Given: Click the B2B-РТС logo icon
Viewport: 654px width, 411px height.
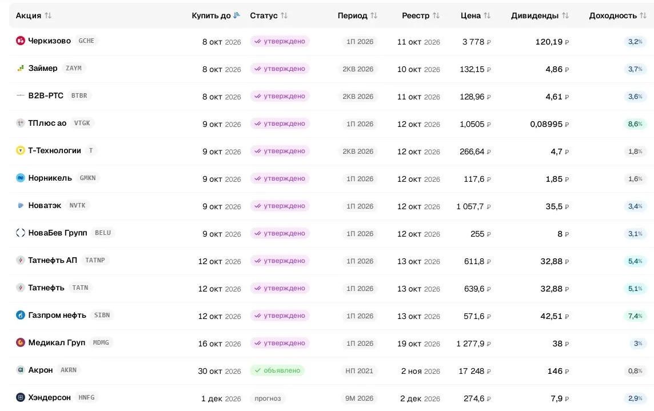Looking at the screenshot, I should click(21, 95).
